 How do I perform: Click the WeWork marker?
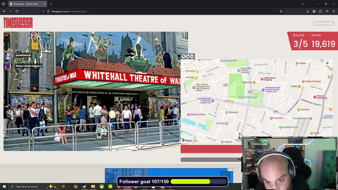222,142
